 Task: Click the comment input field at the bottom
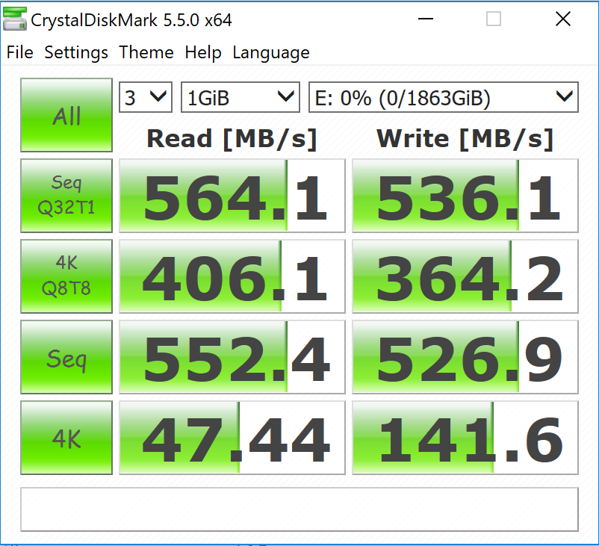(x=299, y=509)
